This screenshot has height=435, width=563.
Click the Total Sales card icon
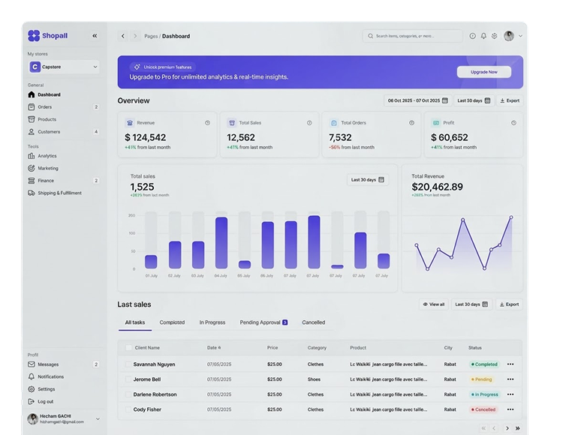click(x=232, y=123)
